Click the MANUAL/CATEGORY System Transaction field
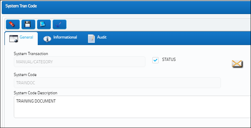This screenshot has width=251, height=128. point(80,62)
